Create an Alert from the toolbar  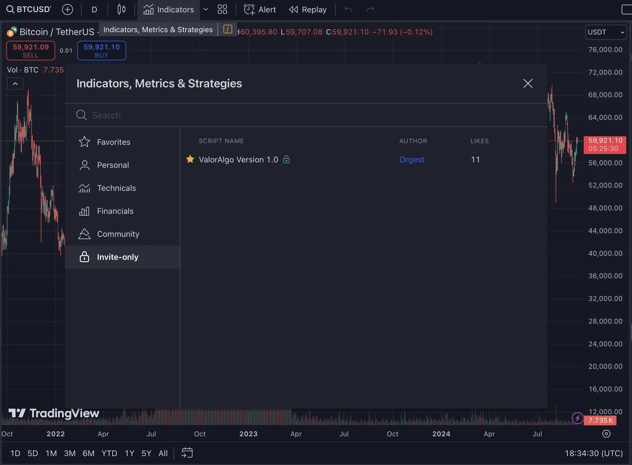[x=260, y=9]
